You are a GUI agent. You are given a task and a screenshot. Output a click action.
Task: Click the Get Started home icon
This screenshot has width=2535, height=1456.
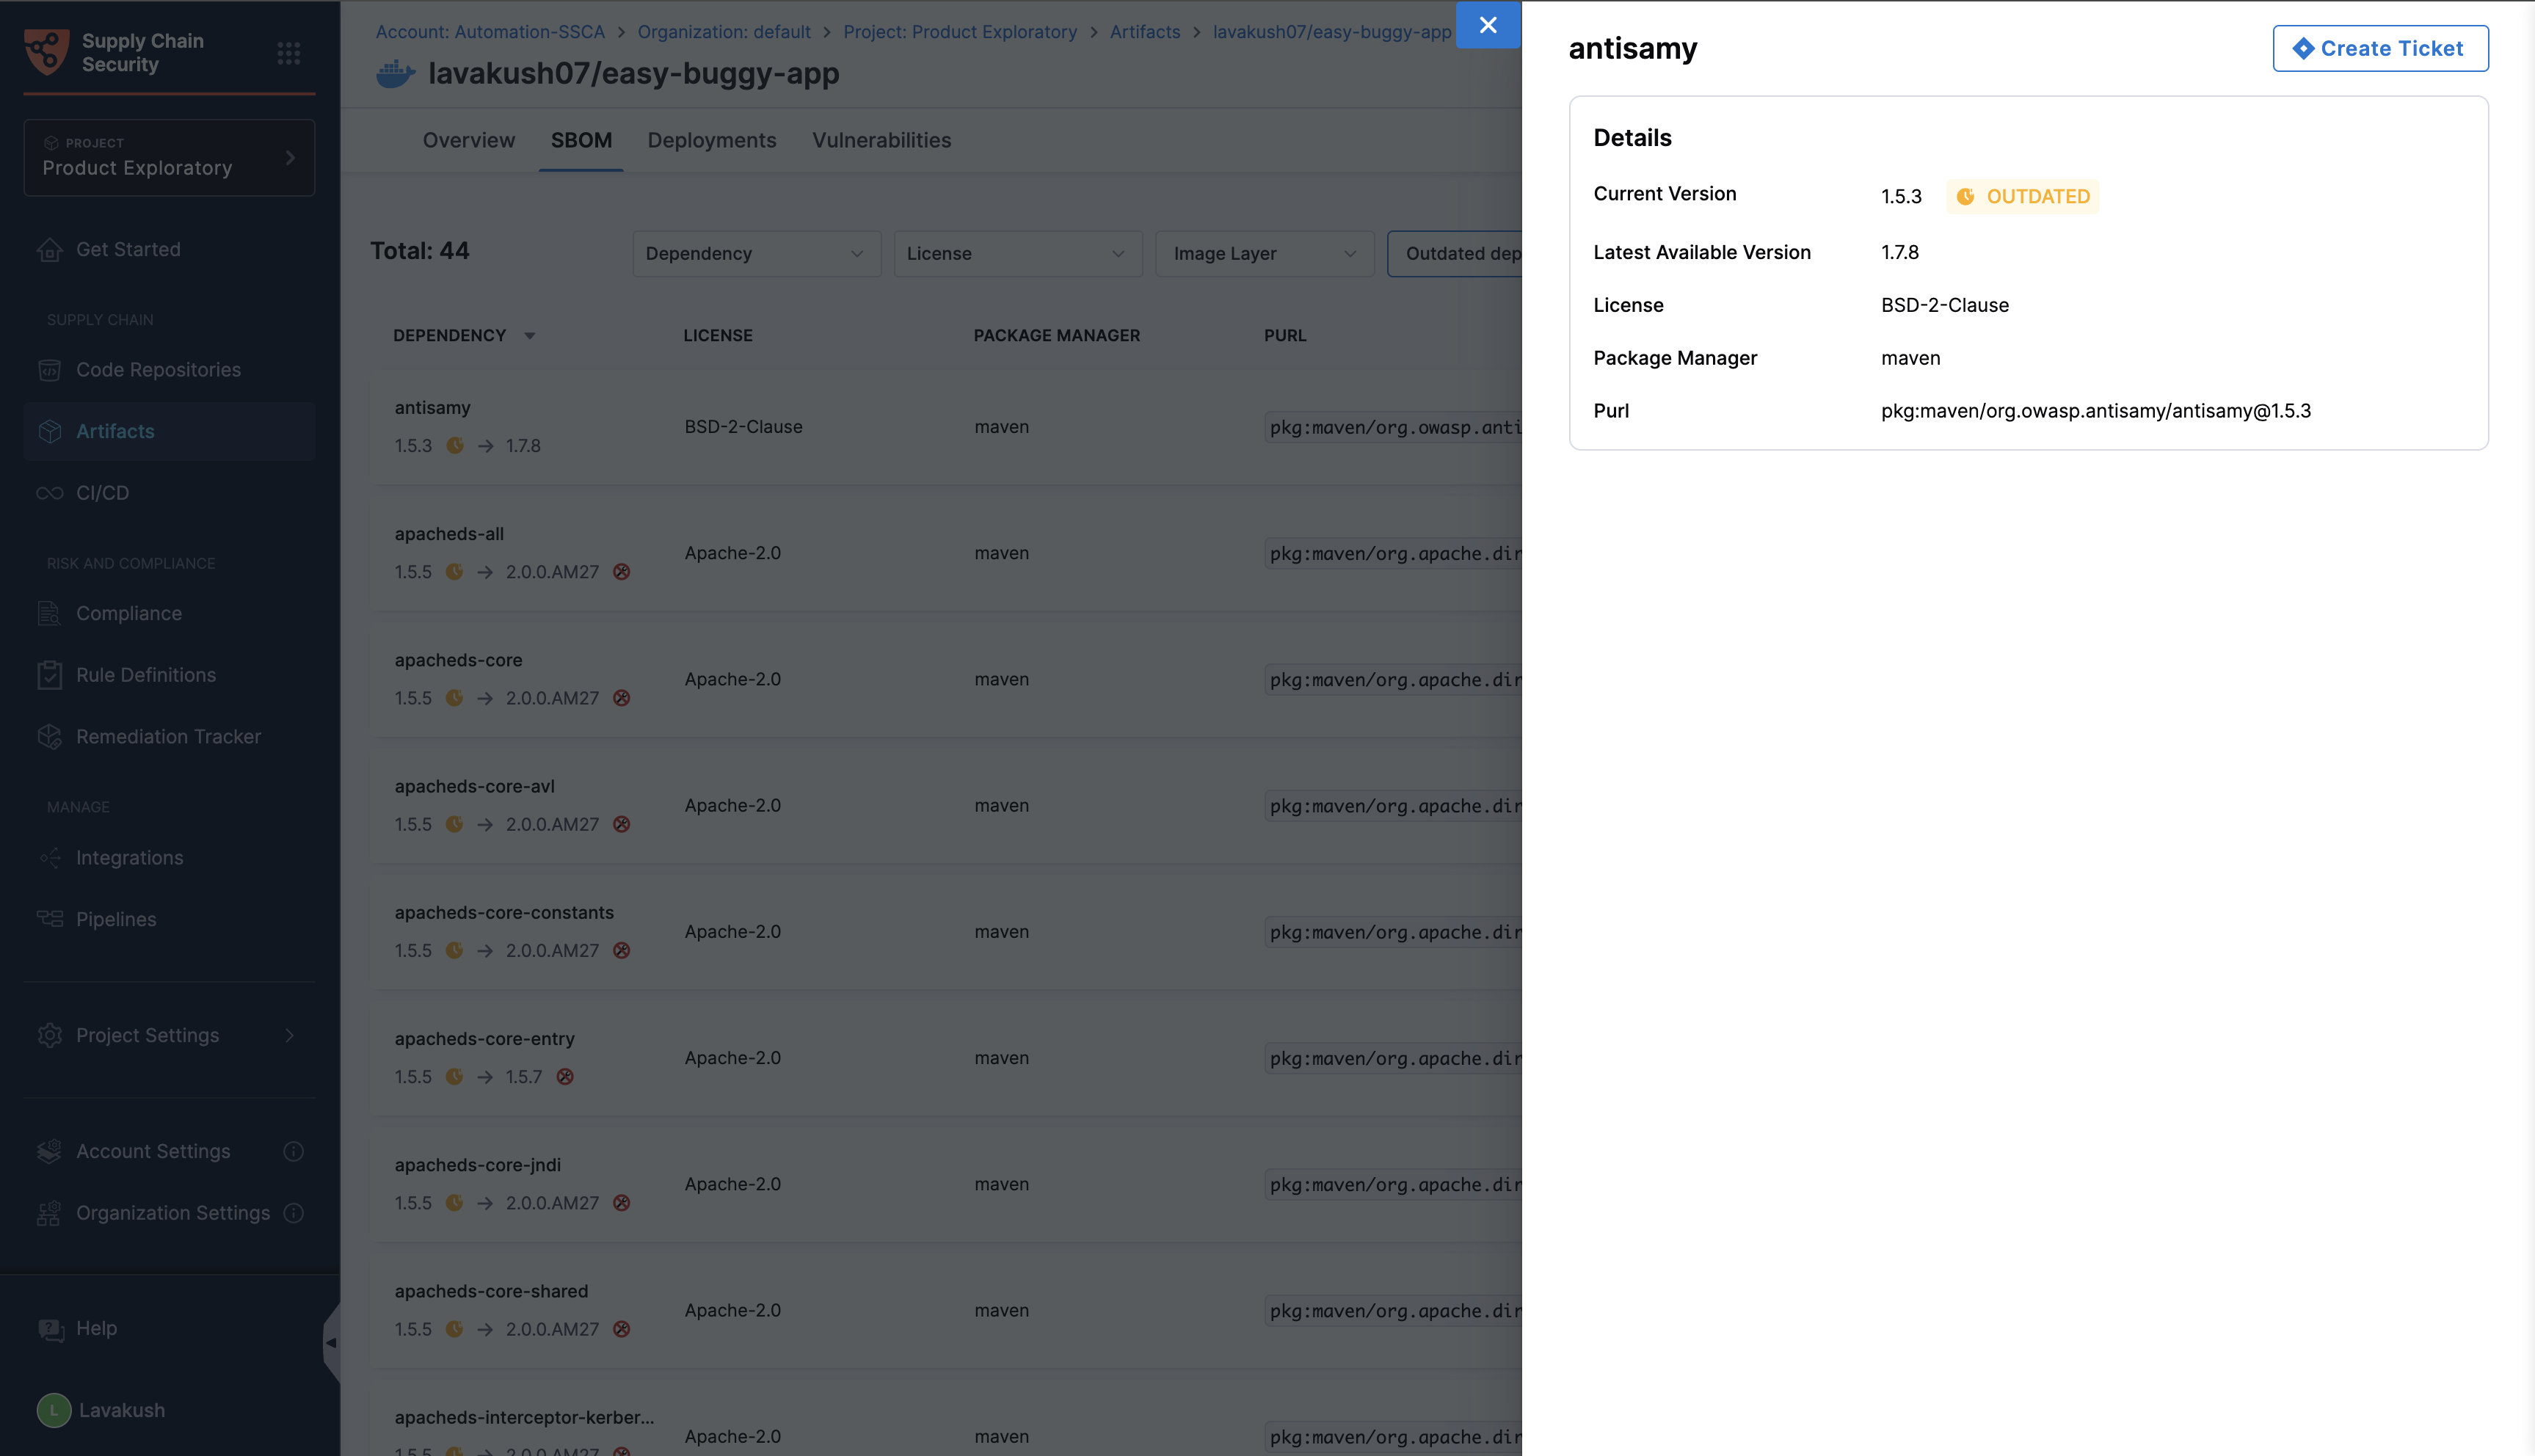tap(50, 250)
